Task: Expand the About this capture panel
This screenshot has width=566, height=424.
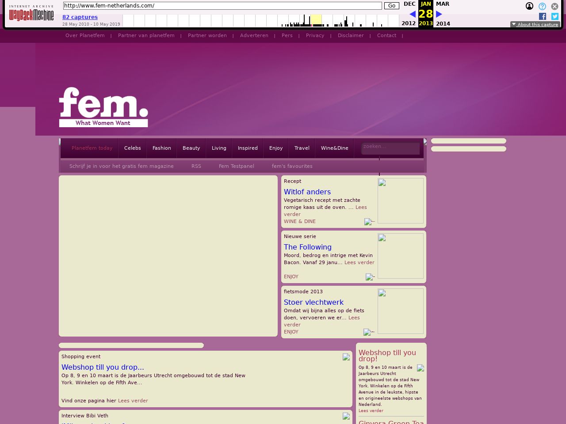Action: (535, 25)
